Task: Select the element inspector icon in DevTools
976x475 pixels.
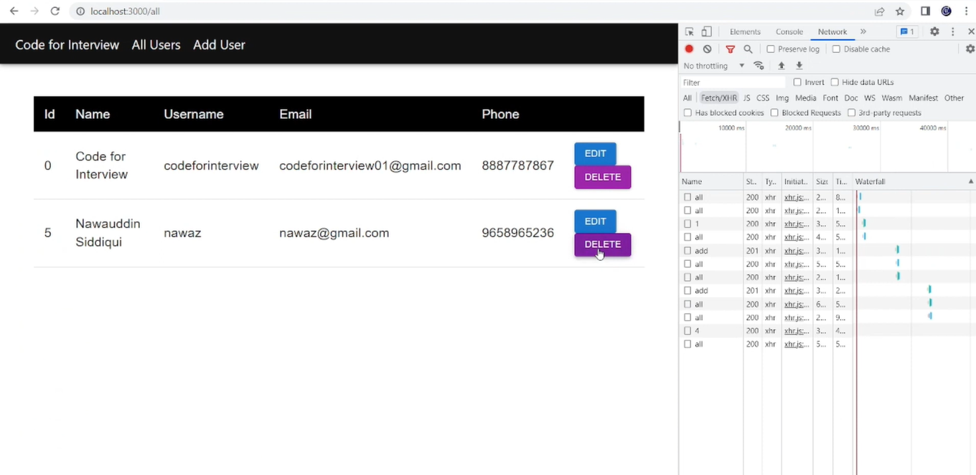Action: tap(688, 32)
